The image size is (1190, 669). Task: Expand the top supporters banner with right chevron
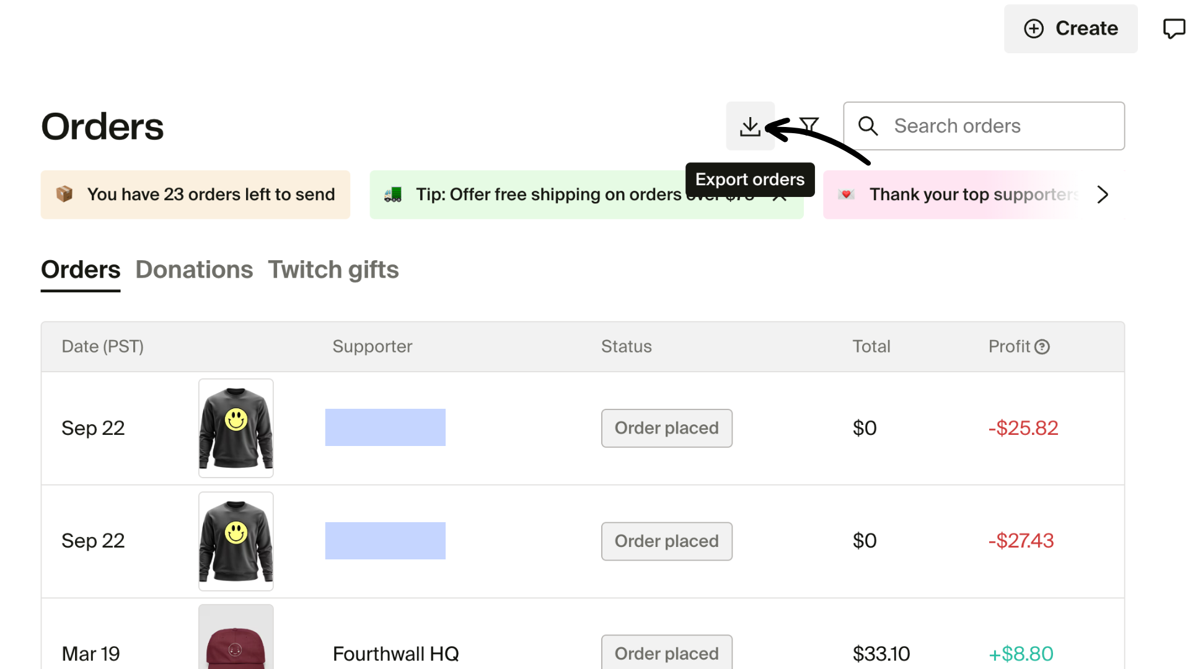click(x=1103, y=194)
